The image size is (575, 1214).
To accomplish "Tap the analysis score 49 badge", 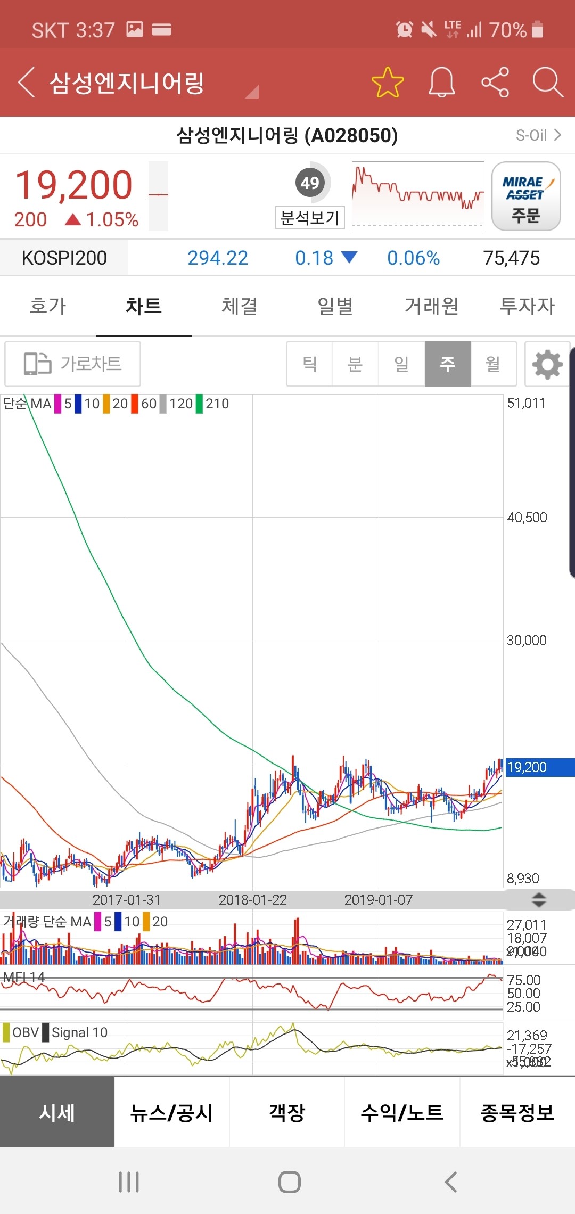I will tap(310, 183).
